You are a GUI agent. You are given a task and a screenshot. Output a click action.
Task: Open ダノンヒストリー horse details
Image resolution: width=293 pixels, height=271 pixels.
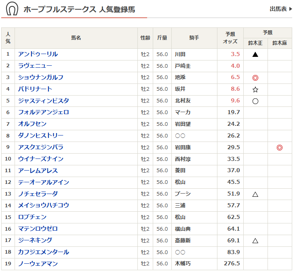(x=41, y=135)
